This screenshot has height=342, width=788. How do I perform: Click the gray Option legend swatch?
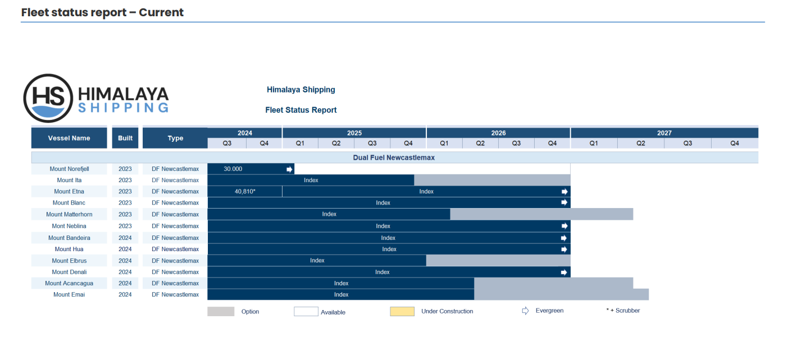point(221,311)
